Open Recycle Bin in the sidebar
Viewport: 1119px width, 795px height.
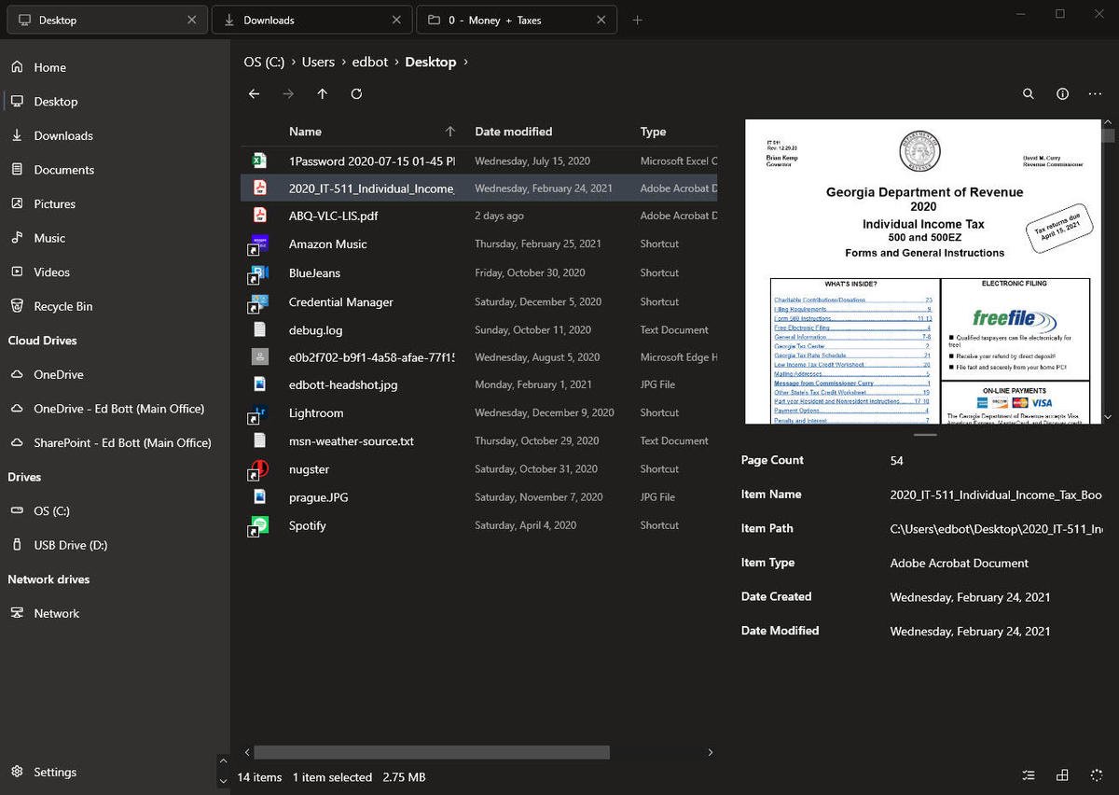tap(62, 306)
